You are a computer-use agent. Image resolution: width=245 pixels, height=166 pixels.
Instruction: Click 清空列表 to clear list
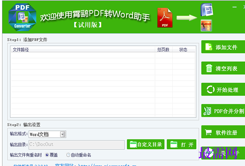tap(223, 68)
